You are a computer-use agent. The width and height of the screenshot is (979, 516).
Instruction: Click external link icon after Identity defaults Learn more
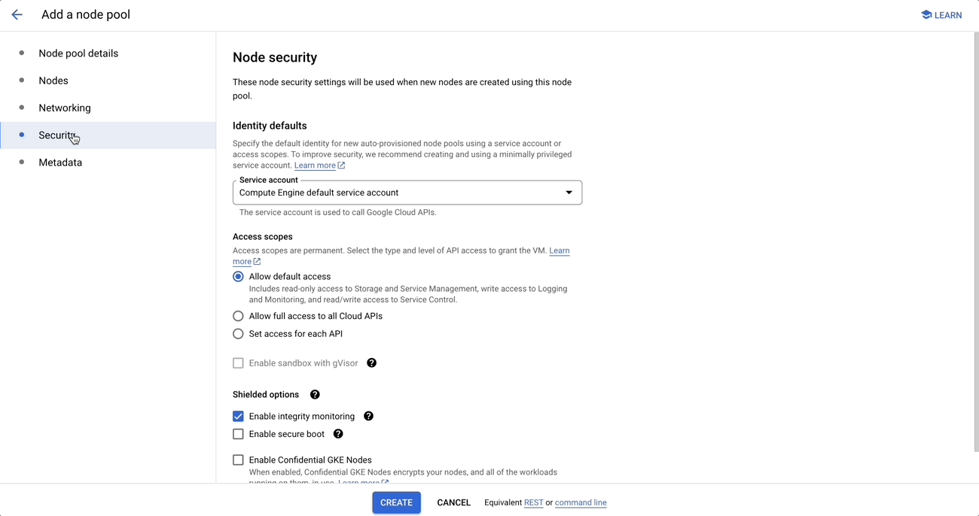(x=341, y=165)
